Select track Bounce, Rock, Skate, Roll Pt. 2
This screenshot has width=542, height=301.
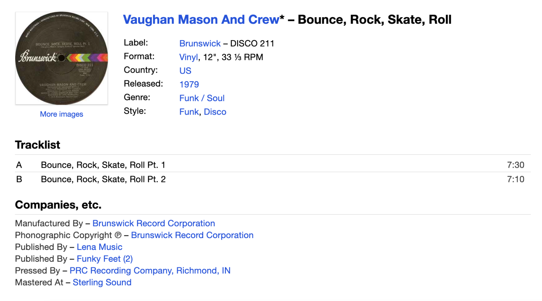click(x=103, y=179)
